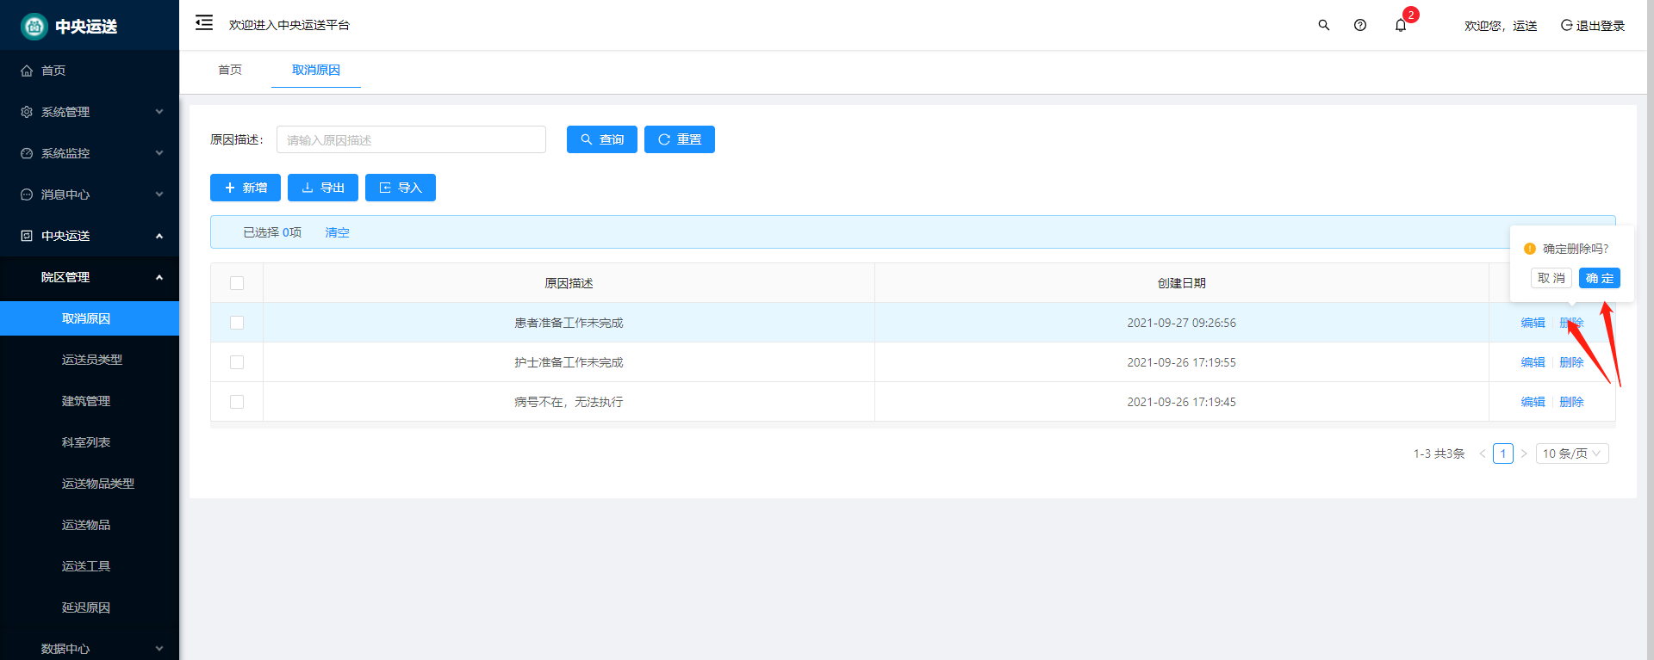This screenshot has height=660, width=1654.
Task: Open notifications bell icon
Action: point(1401,25)
